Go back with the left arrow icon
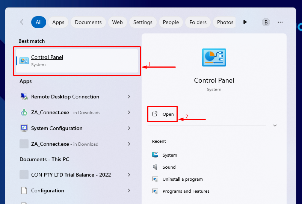The height and width of the screenshot is (204, 302). (x=23, y=22)
